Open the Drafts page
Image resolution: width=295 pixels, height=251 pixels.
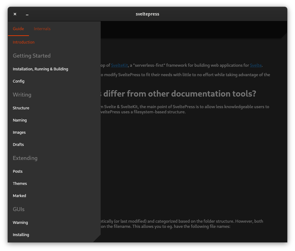coord(18,144)
